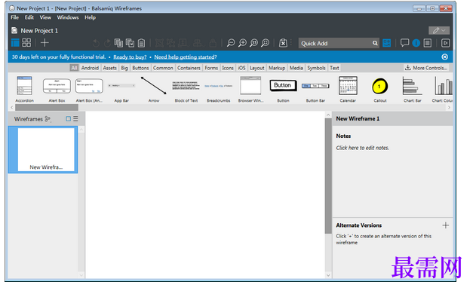Select the New Wireframe thumbnail in navigator
Screen dimensions: 476x291
point(43,149)
